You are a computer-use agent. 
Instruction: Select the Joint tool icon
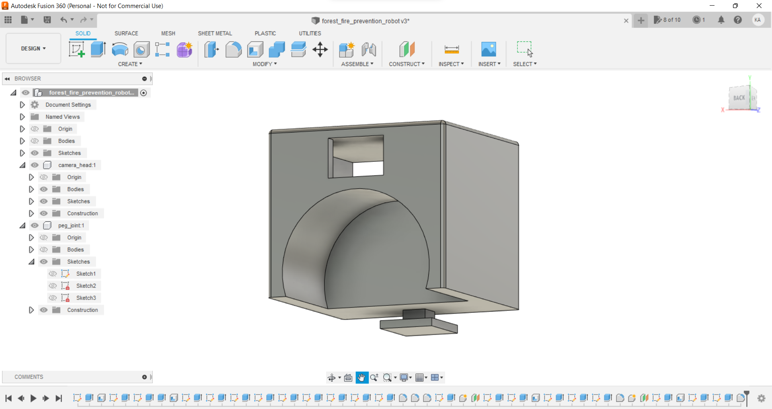point(368,50)
